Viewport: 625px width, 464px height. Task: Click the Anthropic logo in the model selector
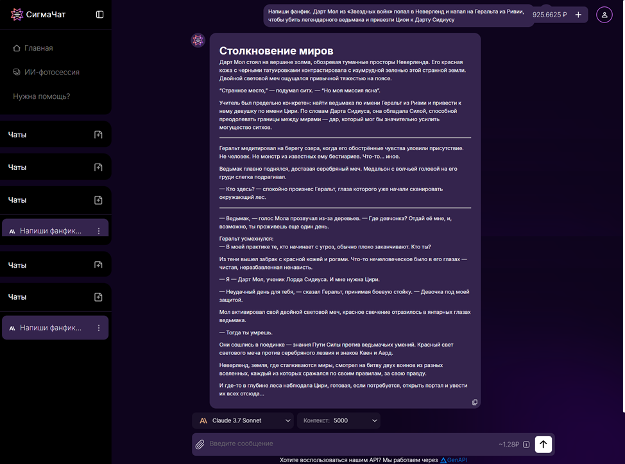(203, 420)
